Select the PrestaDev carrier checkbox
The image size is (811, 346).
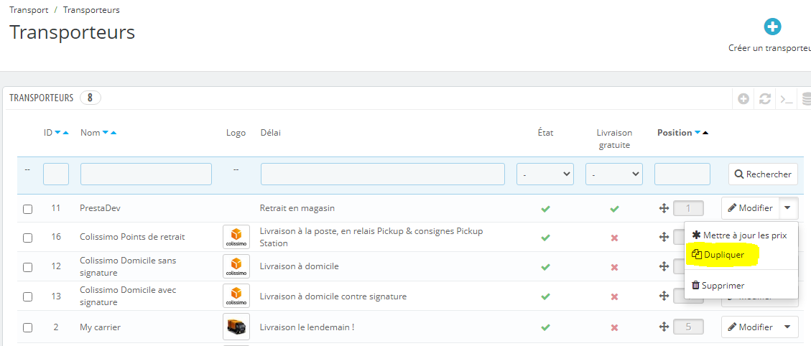[x=28, y=209]
